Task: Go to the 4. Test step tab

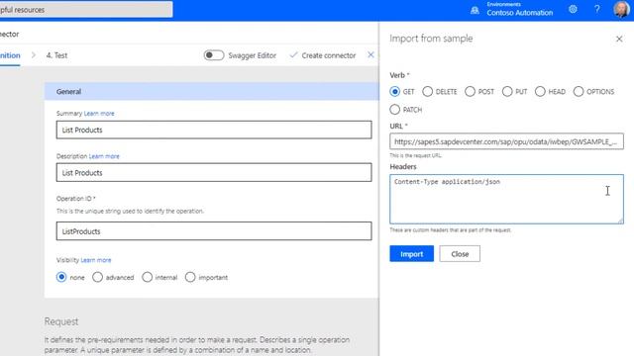Action: [56, 55]
